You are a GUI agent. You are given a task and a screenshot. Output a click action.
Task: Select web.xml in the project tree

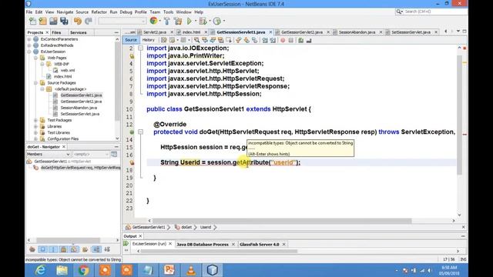coord(68,70)
